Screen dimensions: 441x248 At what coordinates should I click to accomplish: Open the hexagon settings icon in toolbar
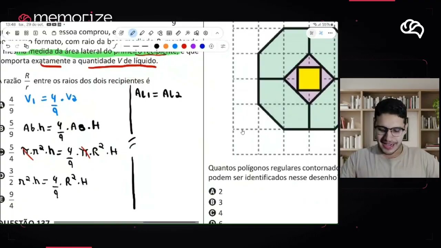pos(206,33)
